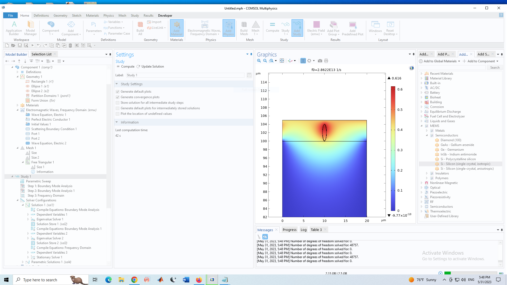Switch to the Progress tab
Screen dimensions: 507x285
point(289,230)
